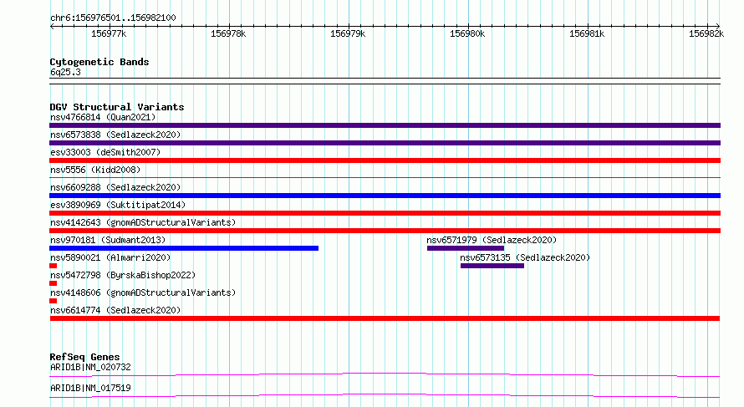This screenshot has height=407, width=744.
Task: Click the Cytogenetic Bands track title
Action: pos(99,62)
